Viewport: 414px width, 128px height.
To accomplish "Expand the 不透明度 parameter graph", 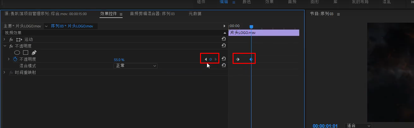I will point(9,59).
